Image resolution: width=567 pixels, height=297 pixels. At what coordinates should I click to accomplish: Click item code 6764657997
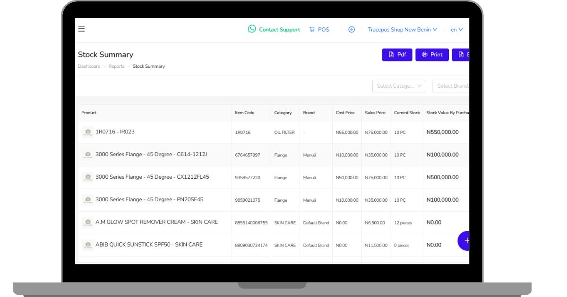click(248, 155)
